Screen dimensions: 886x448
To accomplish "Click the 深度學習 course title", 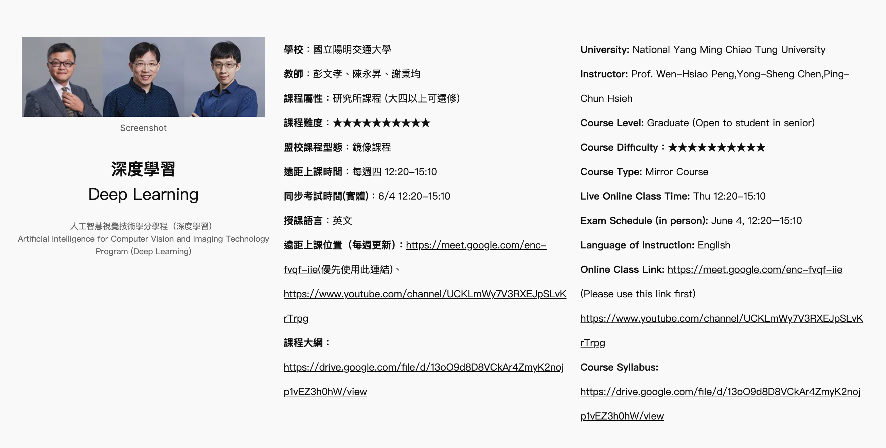I will click(x=143, y=169).
